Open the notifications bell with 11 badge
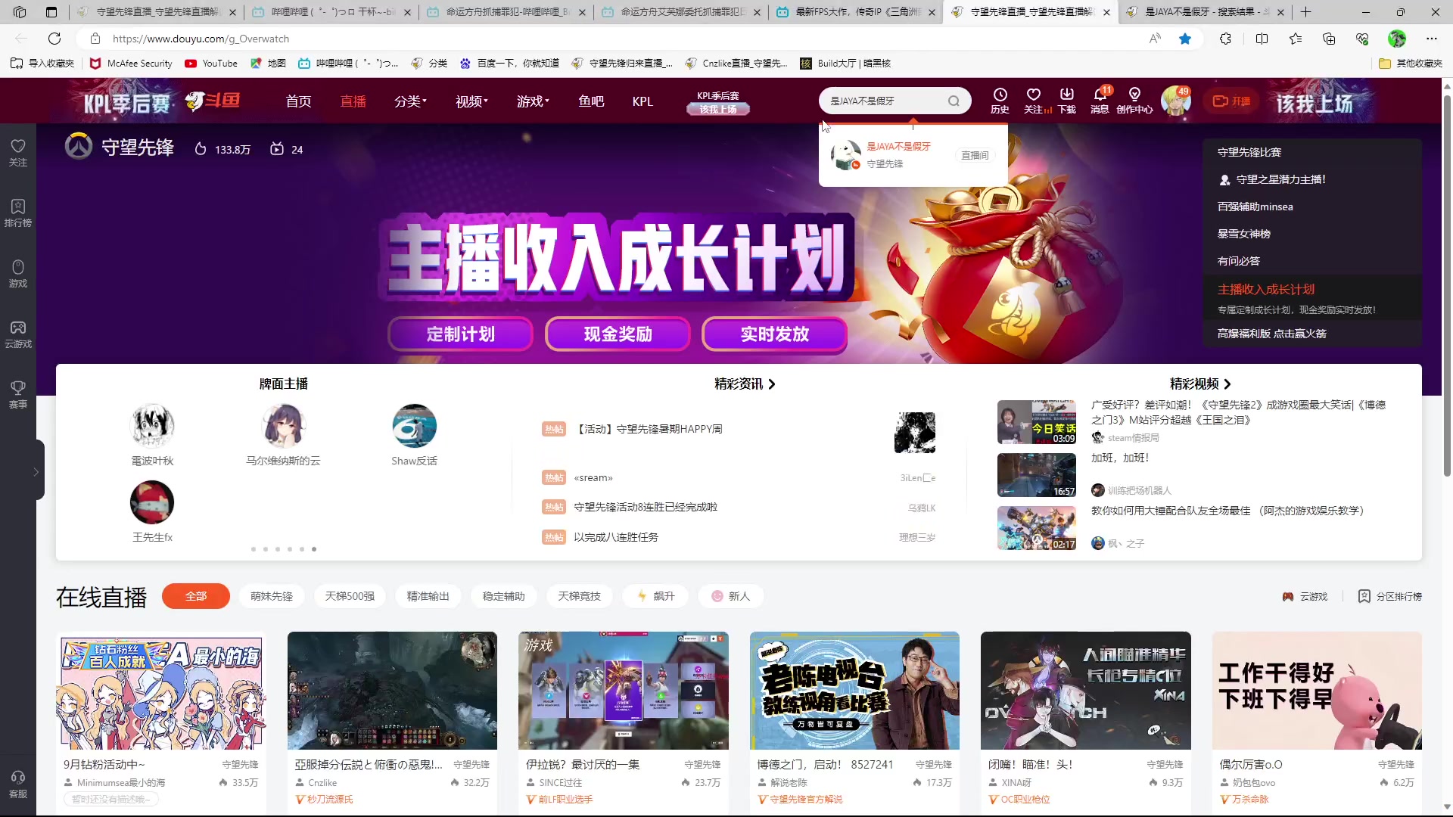The height and width of the screenshot is (817, 1453). point(1100,99)
